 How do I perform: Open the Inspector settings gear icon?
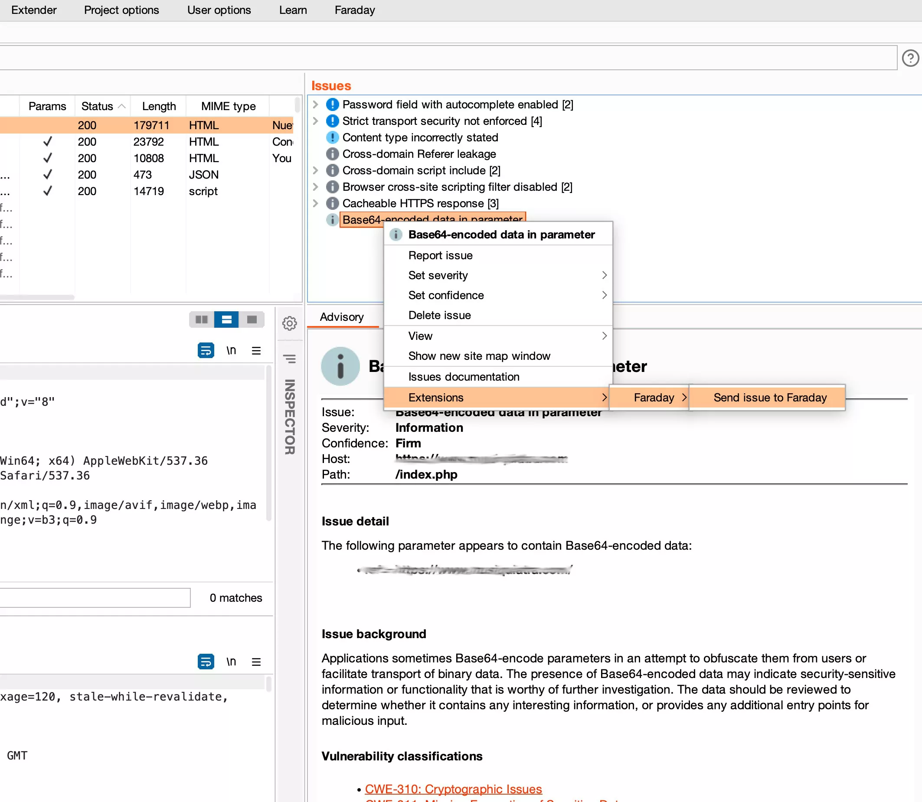[x=289, y=323]
